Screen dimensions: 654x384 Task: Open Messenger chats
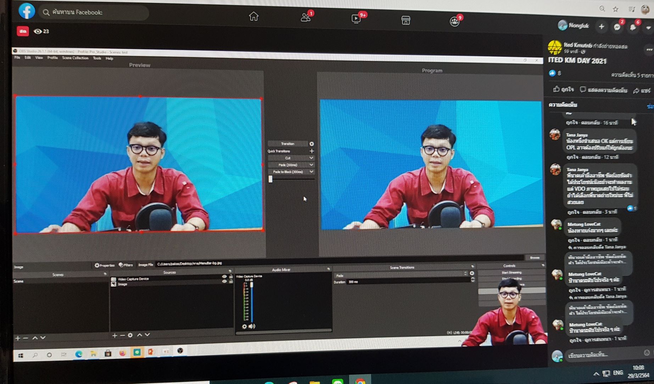[617, 27]
